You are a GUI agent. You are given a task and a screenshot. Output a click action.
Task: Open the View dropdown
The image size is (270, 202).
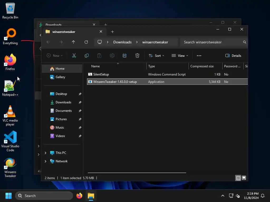click(x=180, y=55)
